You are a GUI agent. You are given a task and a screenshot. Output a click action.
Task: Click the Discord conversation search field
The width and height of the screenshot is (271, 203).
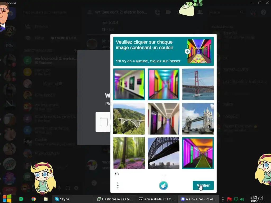tap(51, 12)
